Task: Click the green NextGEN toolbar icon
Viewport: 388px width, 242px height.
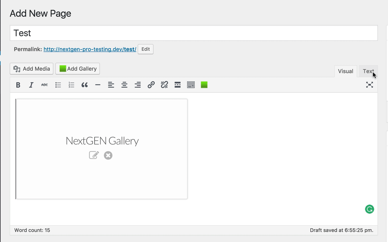Action: click(x=204, y=85)
